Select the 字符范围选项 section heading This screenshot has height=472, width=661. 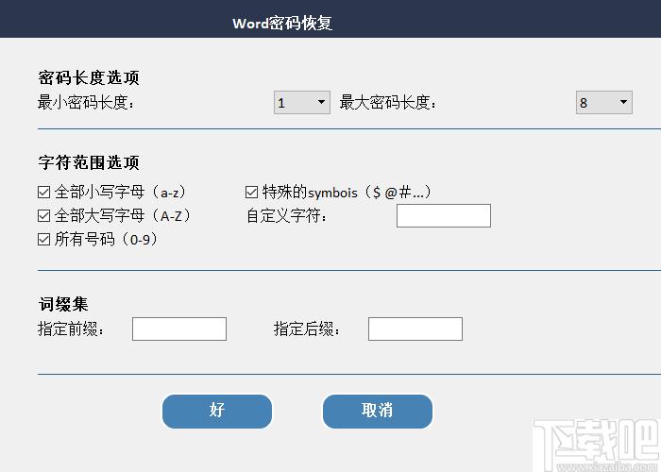point(89,162)
